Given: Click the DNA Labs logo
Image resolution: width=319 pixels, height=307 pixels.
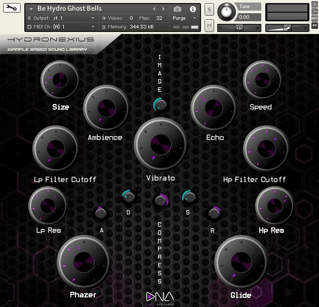Looking at the screenshot, I should [x=160, y=298].
